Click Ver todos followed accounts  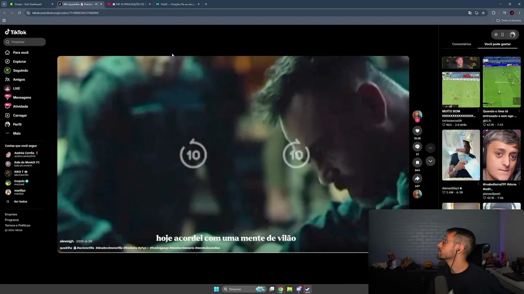coord(16,202)
